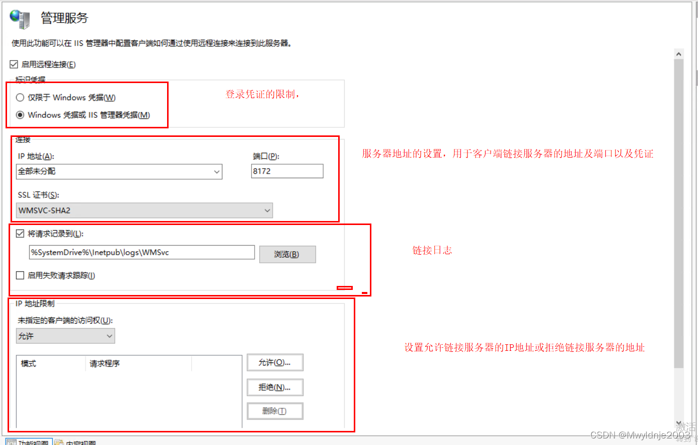Uncheck the 将请求记录到 option
This screenshot has height=445, width=698.
[20, 233]
